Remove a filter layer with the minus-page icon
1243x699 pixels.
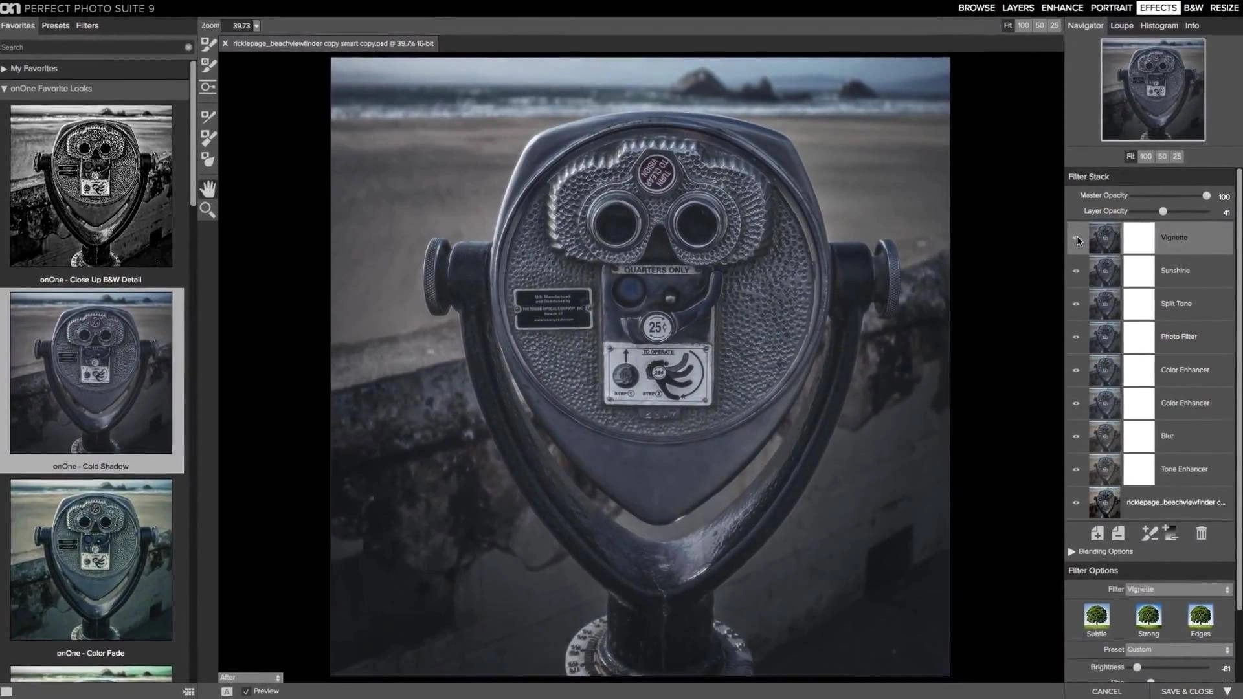point(1118,533)
